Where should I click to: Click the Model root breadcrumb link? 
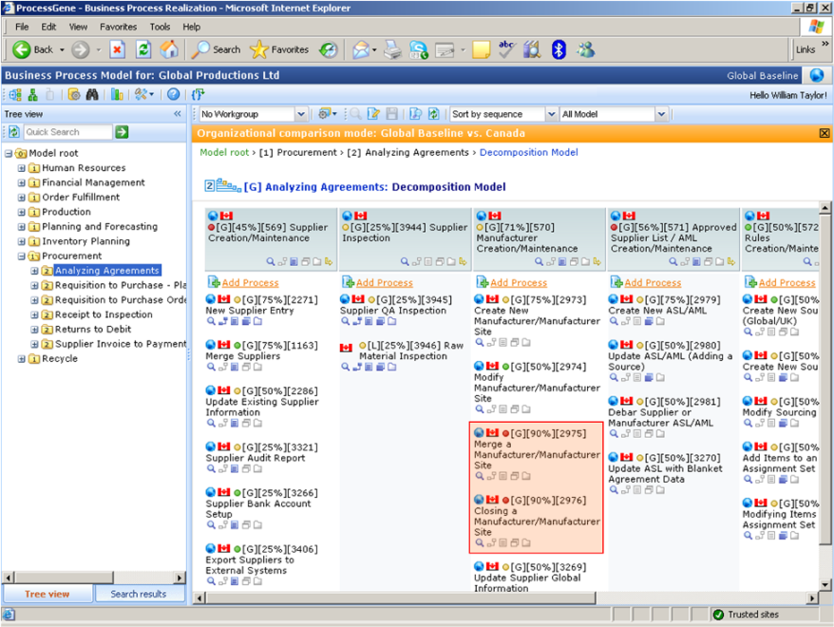(224, 153)
